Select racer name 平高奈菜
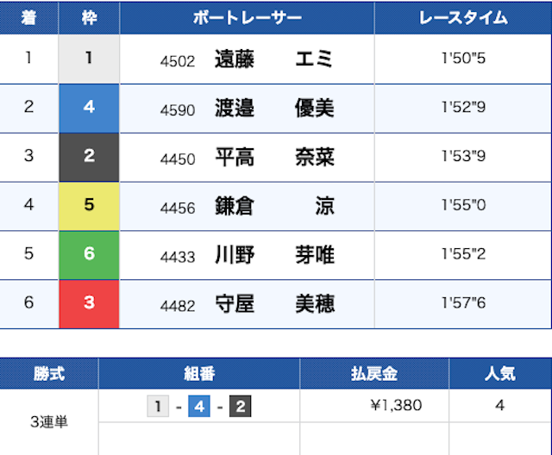This screenshot has height=455, width=552. [273, 158]
